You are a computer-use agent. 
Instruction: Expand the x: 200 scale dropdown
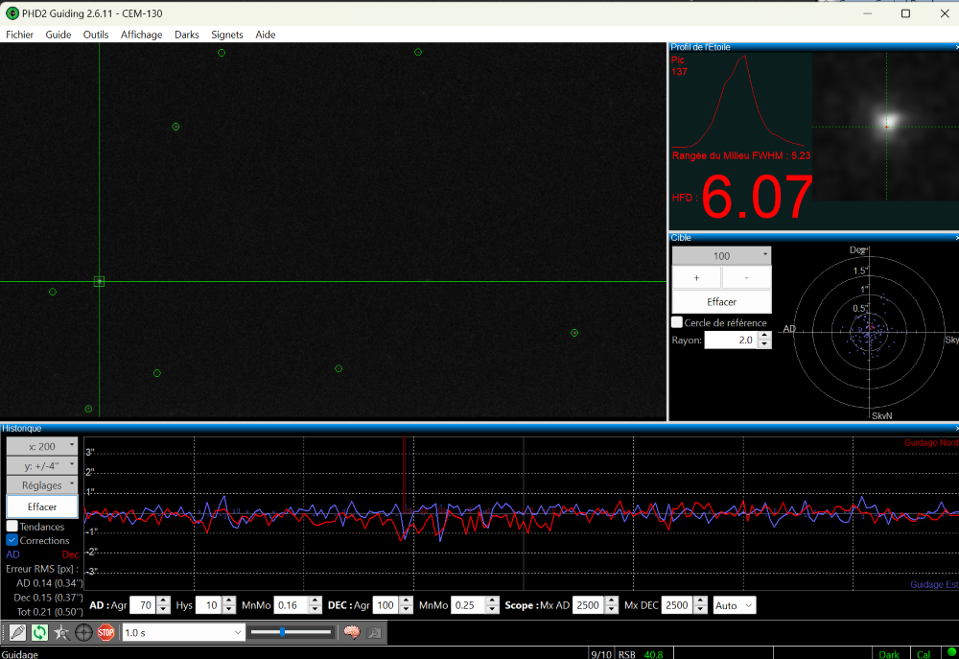pos(42,446)
